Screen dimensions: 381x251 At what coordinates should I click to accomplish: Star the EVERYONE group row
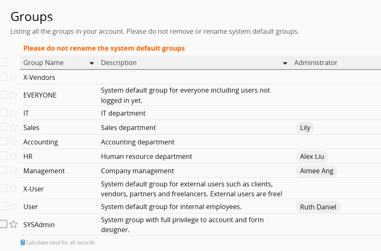13,95
